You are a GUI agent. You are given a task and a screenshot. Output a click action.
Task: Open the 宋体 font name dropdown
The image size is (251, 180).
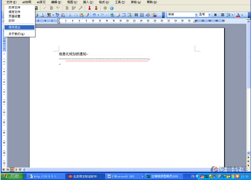pyautogui.click(x=196, y=15)
